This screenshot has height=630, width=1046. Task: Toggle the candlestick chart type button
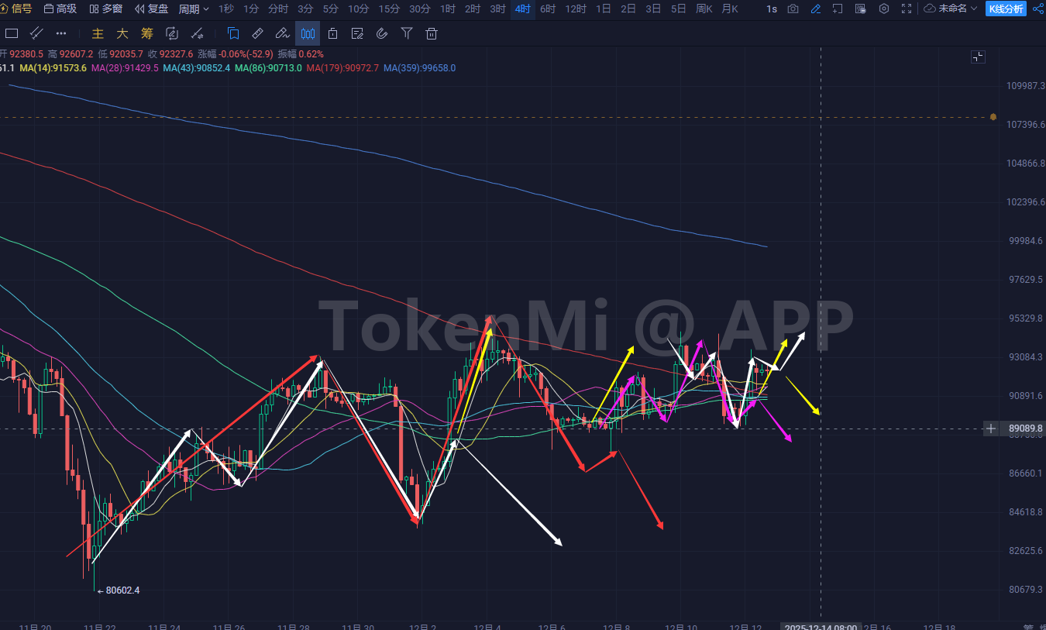[308, 33]
